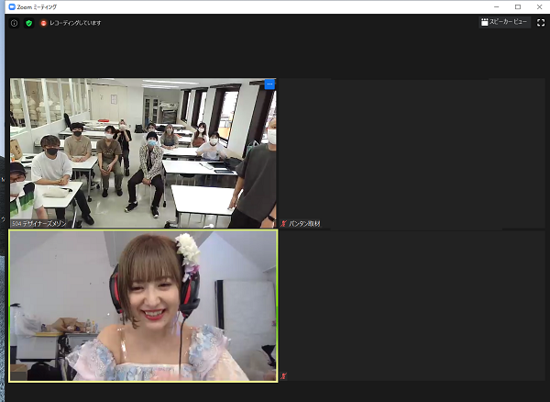This screenshot has height=402, width=550.
Task: Switch layout using the スピーカービュー button
Action: tap(504, 22)
